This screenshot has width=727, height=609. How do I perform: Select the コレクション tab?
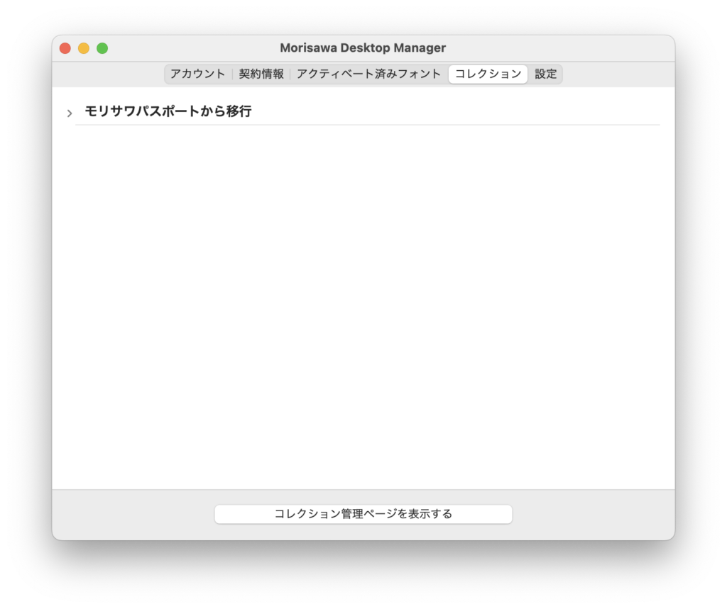(x=488, y=74)
